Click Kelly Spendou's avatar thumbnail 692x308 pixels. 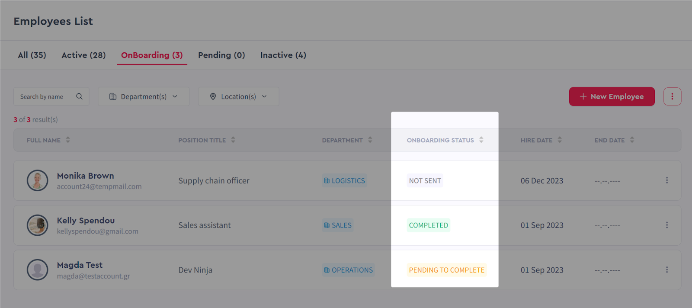[38, 225]
